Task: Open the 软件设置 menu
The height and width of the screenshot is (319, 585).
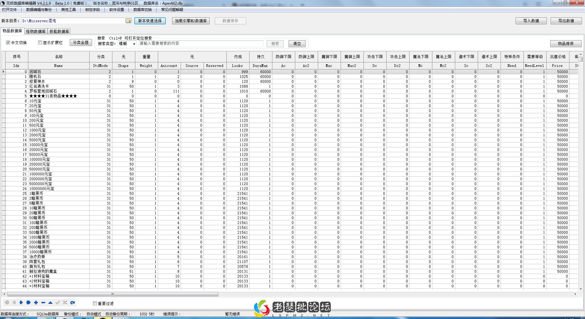Action: coord(117,9)
